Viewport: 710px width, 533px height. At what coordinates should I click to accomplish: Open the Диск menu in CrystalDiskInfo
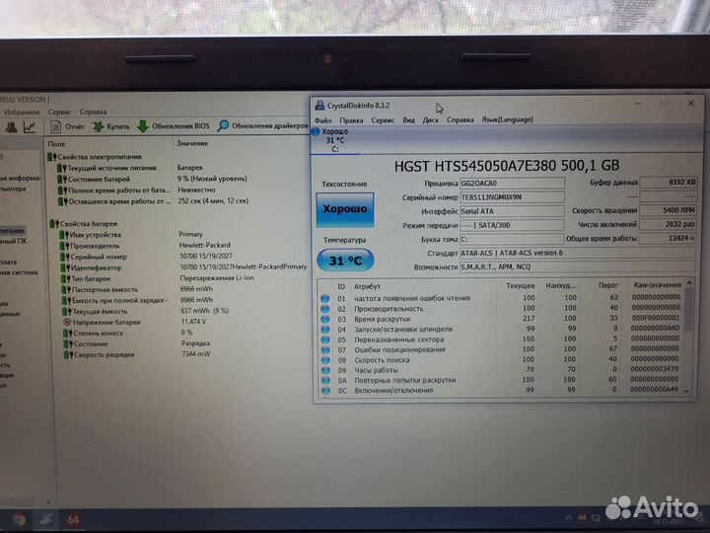pyautogui.click(x=431, y=120)
